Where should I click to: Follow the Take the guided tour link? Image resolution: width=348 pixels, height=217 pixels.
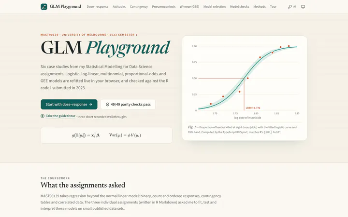[60, 116]
